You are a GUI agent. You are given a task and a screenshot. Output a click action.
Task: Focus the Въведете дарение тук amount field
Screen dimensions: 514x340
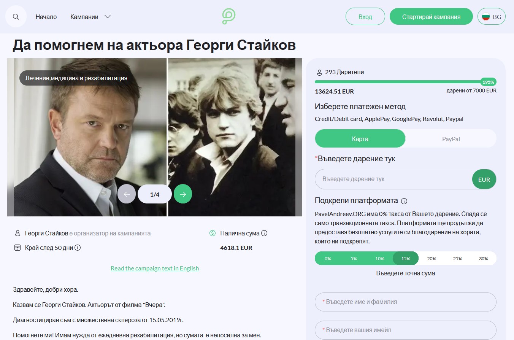click(x=393, y=179)
